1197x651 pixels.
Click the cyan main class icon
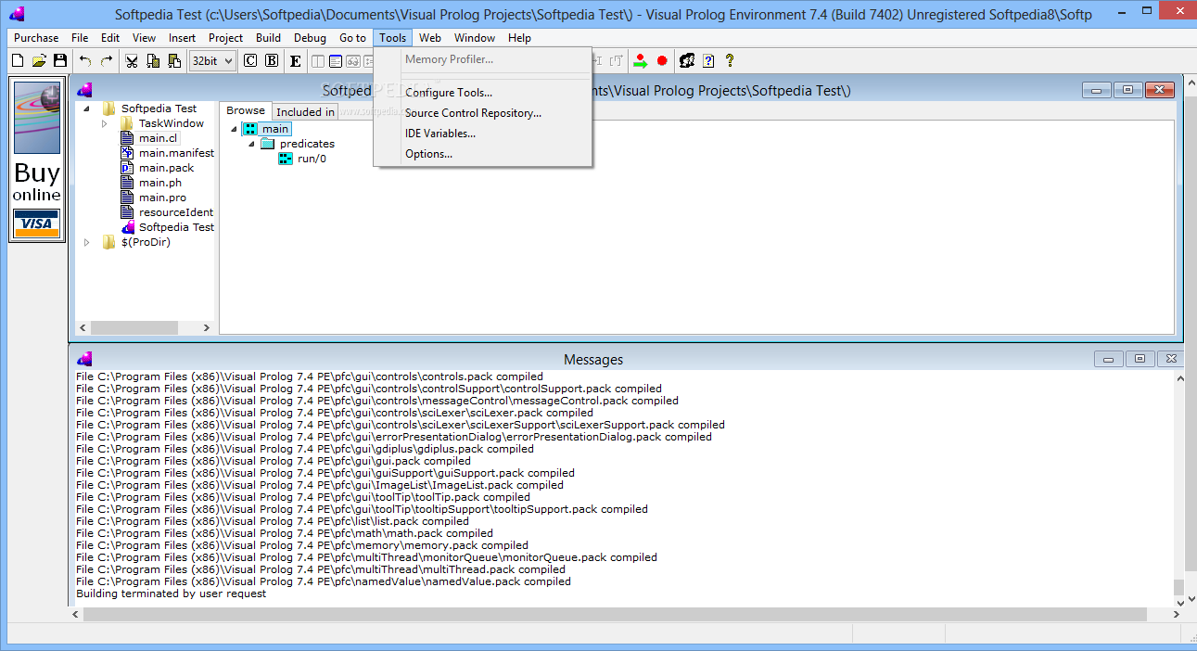click(250, 129)
